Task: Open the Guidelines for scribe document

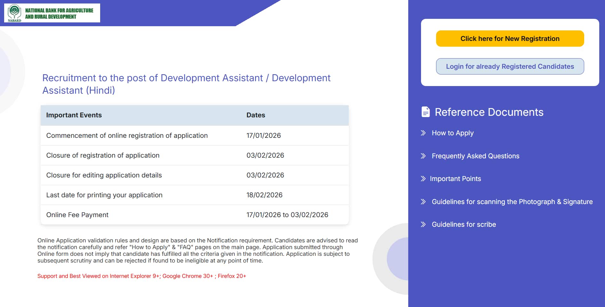Action: pos(464,224)
